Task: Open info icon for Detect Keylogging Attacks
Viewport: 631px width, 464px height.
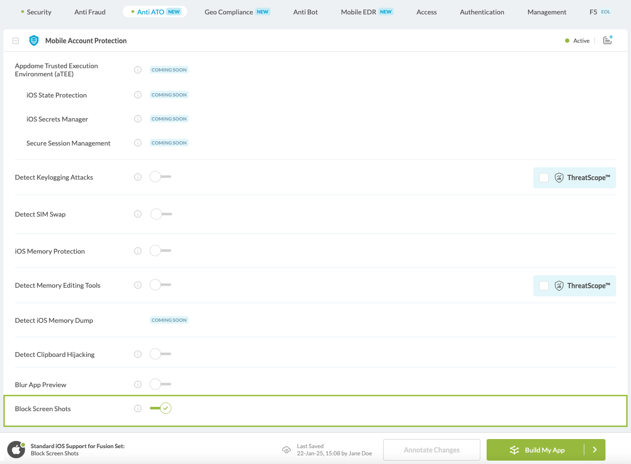Action: pos(138,177)
